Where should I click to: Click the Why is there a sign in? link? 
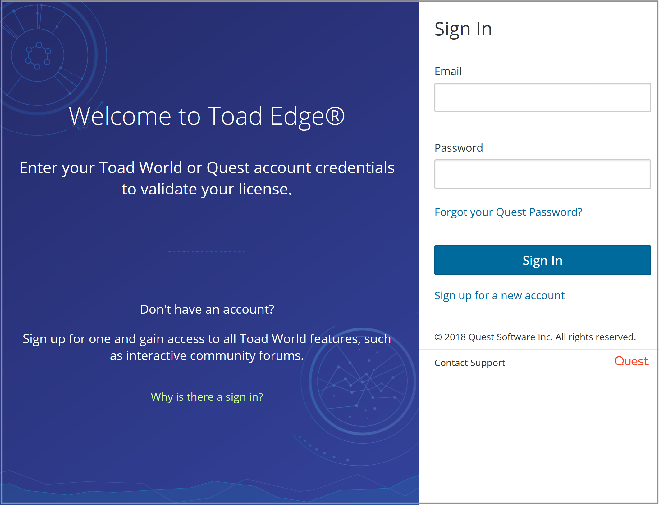(x=207, y=397)
